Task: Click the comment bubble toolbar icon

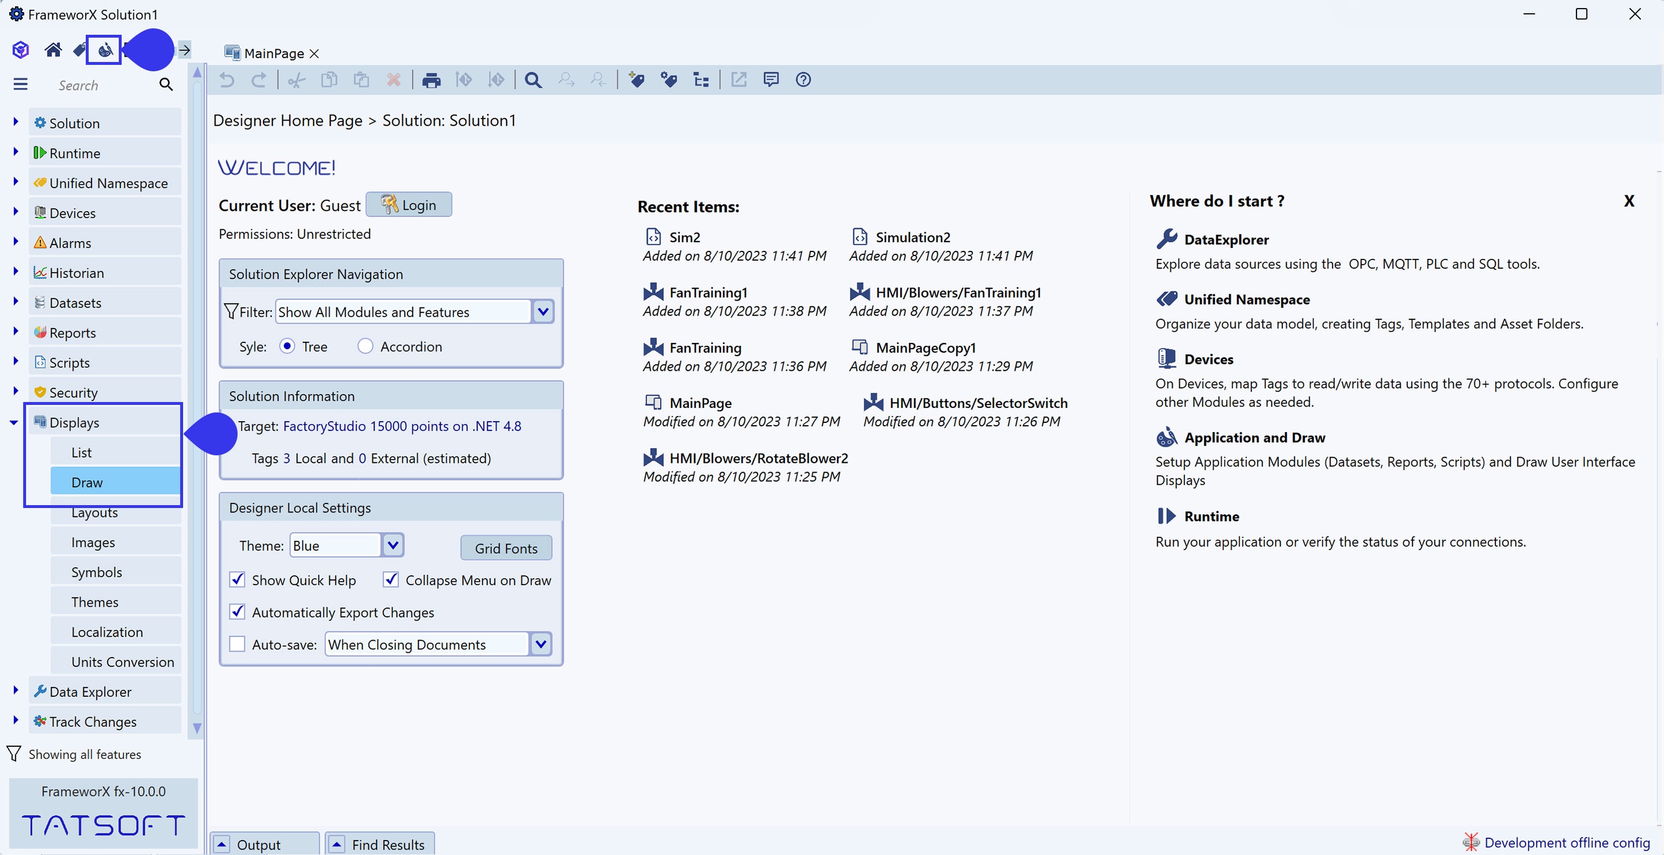Action: (771, 79)
